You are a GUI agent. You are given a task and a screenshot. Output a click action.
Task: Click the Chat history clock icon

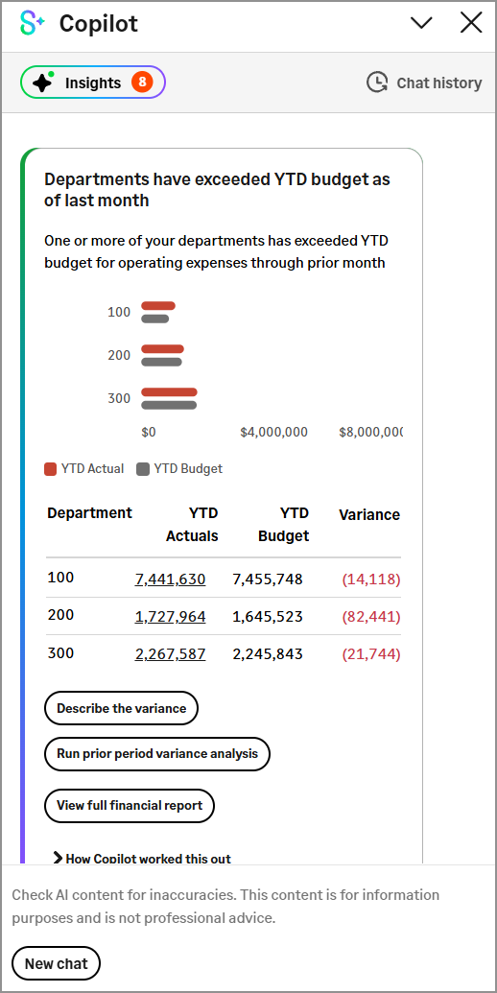point(377,83)
